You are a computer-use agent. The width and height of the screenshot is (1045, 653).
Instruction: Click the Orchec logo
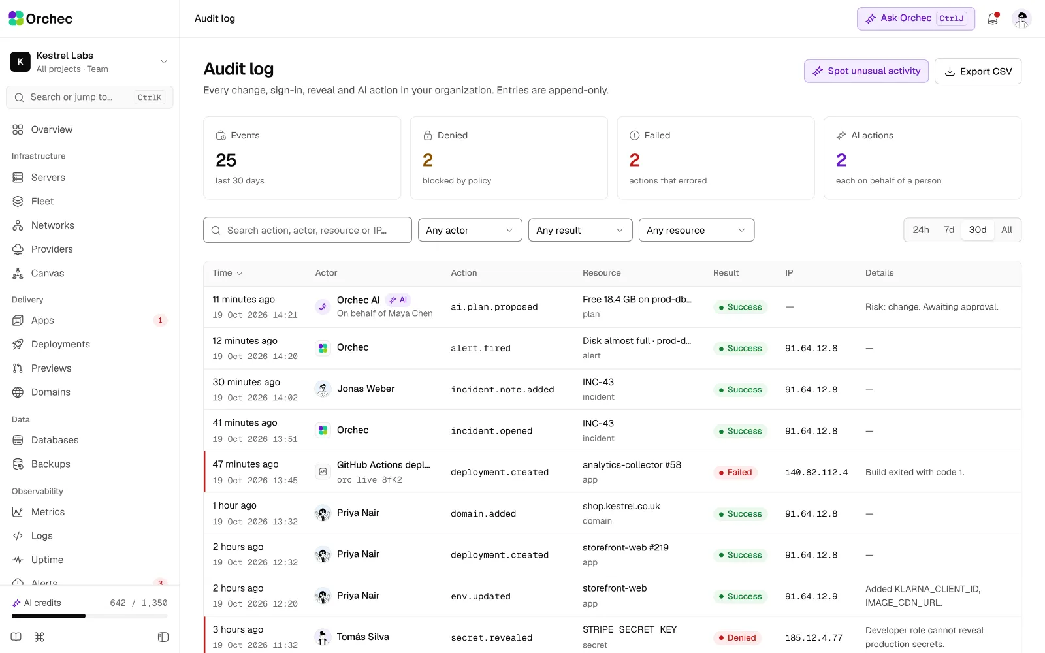[x=40, y=19]
